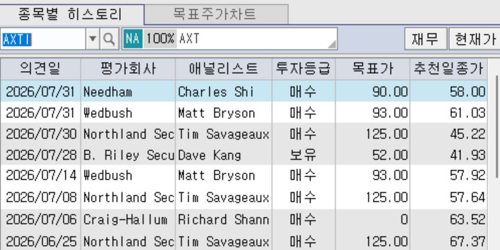The image size is (500, 250).
Task: Click B. Riley Secu company cell
Action: pyautogui.click(x=128, y=155)
